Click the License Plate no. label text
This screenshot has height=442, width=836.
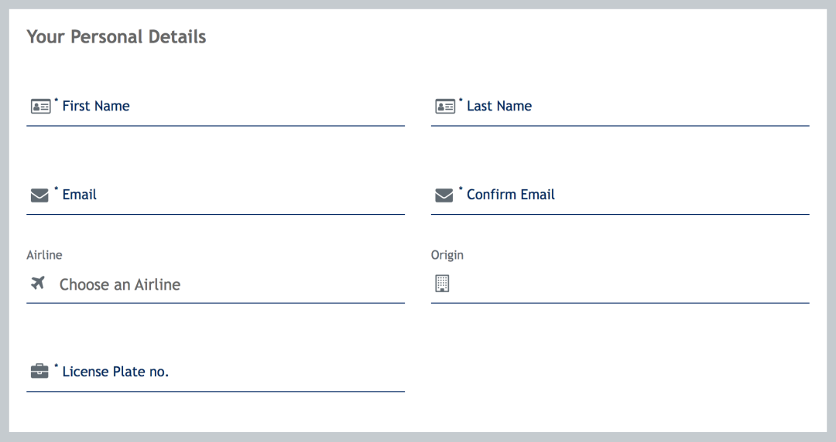point(115,372)
